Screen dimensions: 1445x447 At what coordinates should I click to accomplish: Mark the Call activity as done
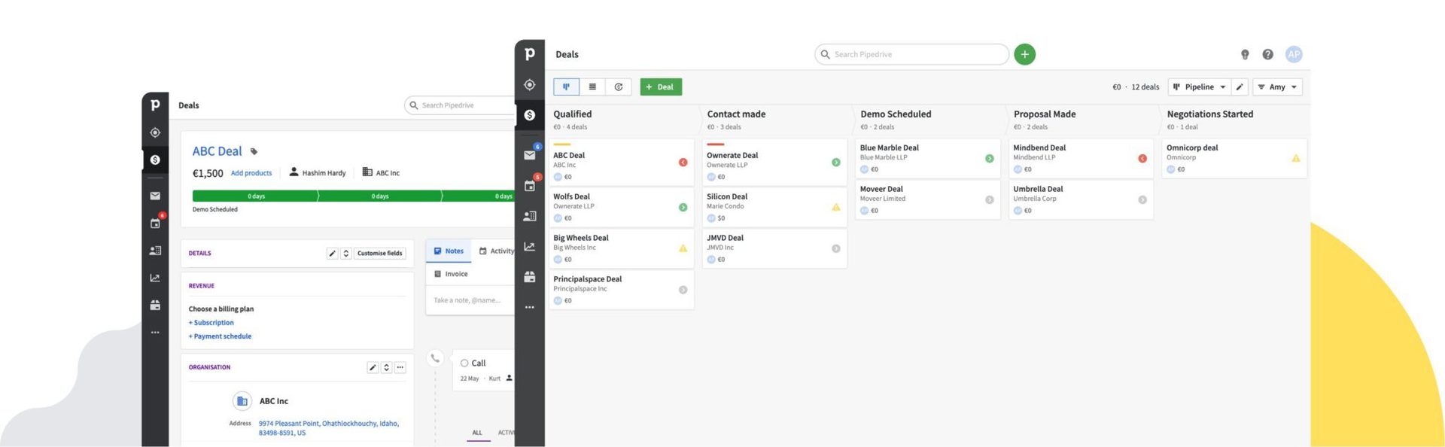pos(464,363)
